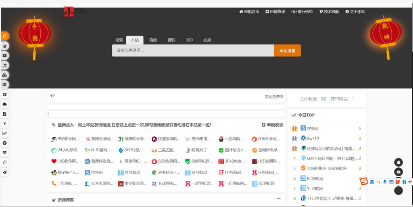Screen dimensions: 413x207
Task: Open 排行榜单 in the top navigation
Action: pos(302,12)
